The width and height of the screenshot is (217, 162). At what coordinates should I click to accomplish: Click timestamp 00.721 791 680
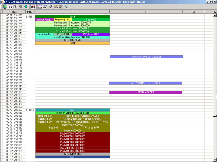(x=14, y=15)
